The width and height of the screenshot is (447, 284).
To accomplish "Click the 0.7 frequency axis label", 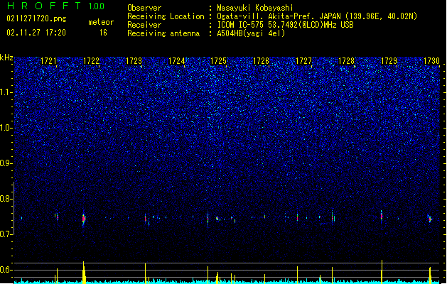I will (6, 234).
